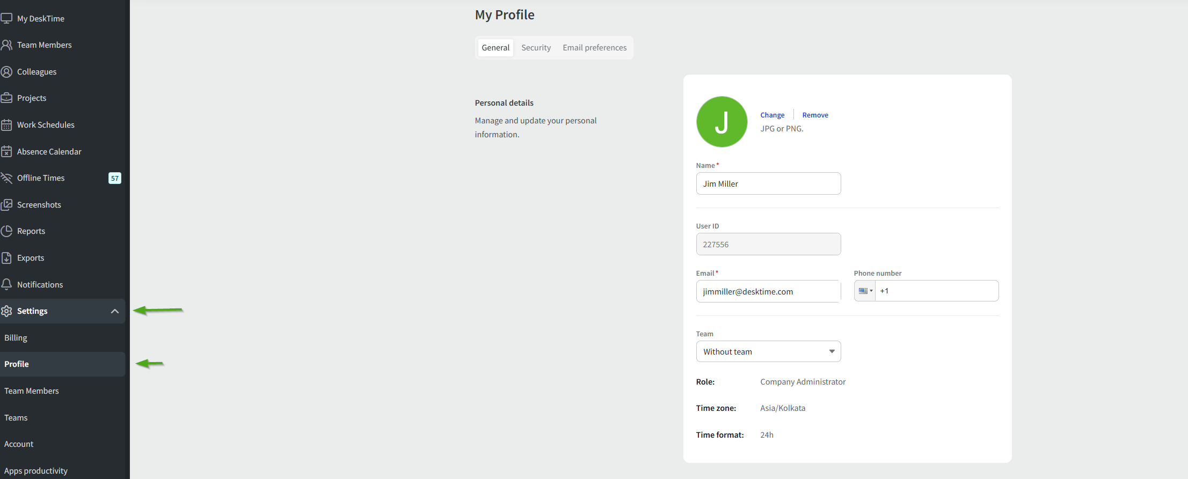This screenshot has width=1188, height=479.
Task: Switch to the Email preferences tab
Action: (x=594, y=48)
